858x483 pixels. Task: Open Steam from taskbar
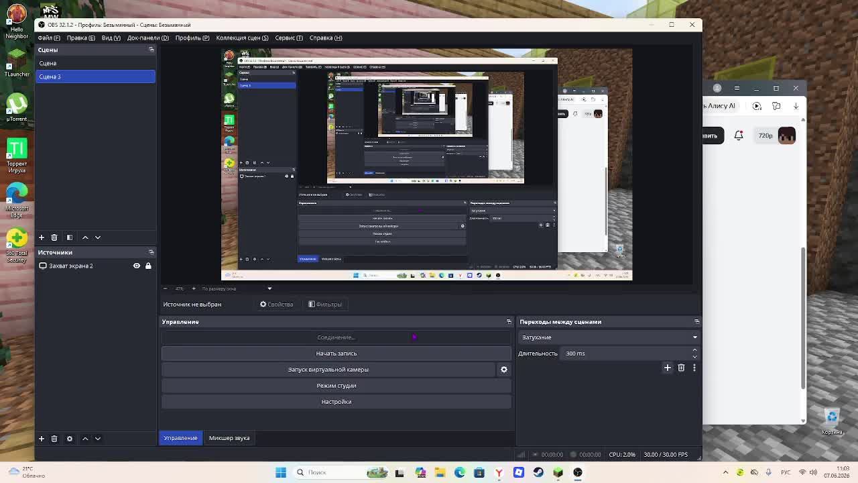coord(538,472)
